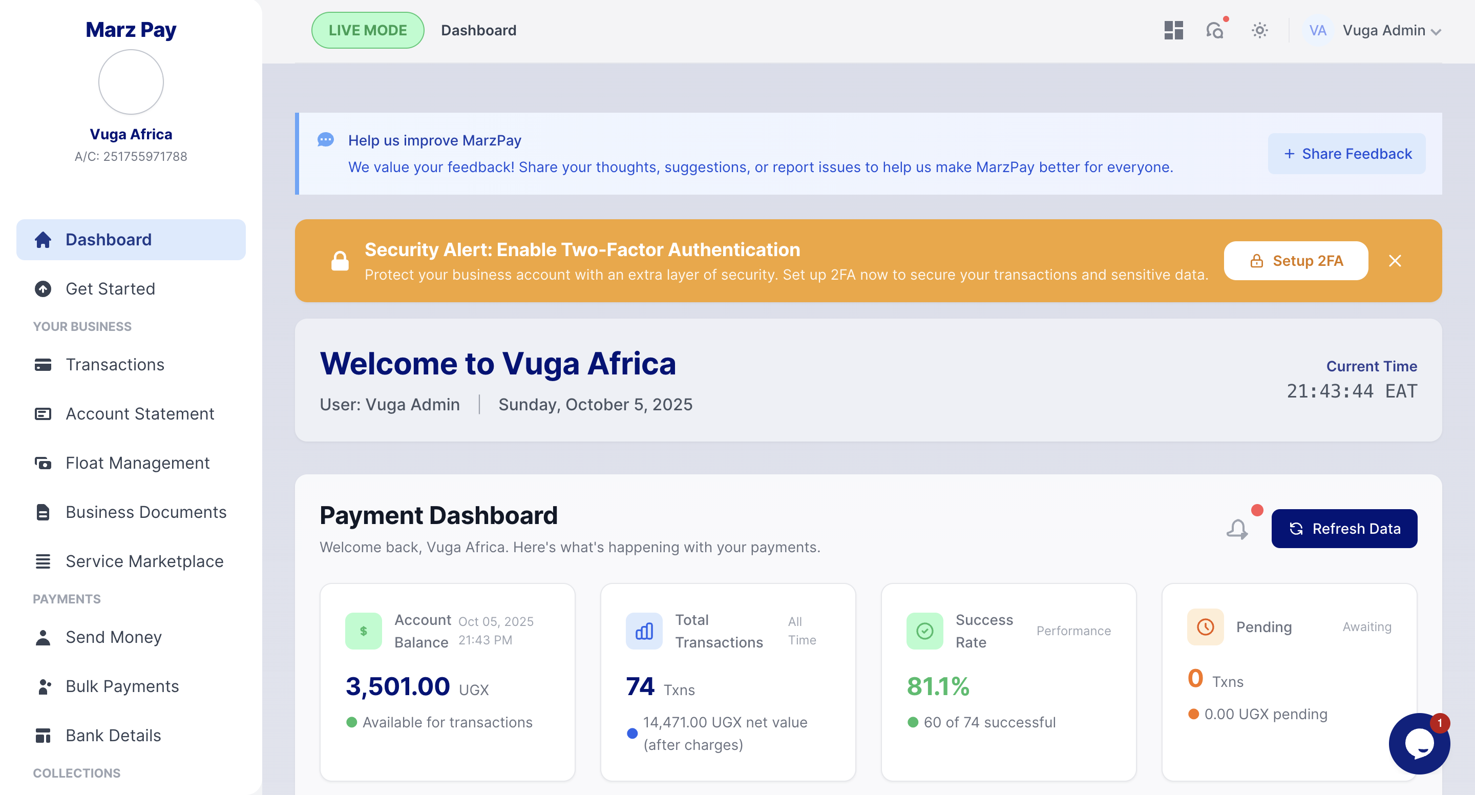The height and width of the screenshot is (795, 1475).
Task: Click '0.00 UGX pending' text
Action: [x=1266, y=714]
